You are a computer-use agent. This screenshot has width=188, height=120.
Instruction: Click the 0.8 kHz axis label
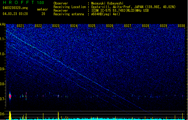[x=3, y=84]
